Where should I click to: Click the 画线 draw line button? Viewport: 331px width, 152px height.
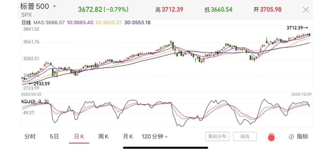tap(245, 136)
